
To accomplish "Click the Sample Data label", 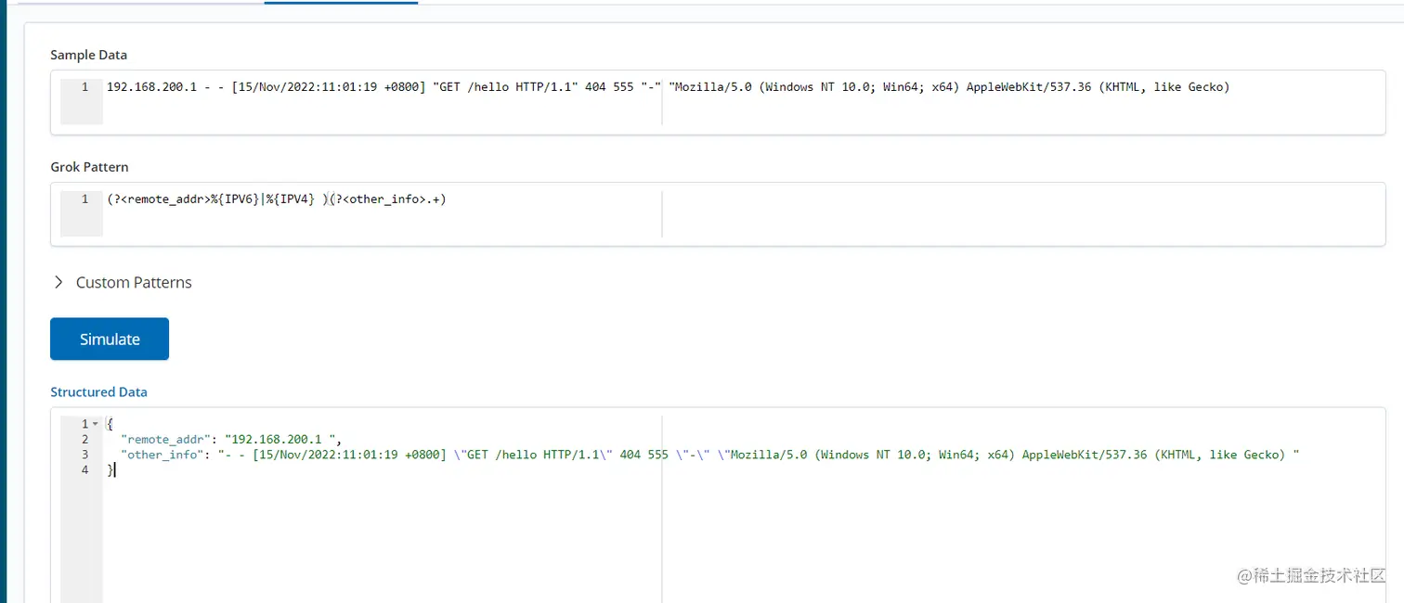I will click(89, 55).
